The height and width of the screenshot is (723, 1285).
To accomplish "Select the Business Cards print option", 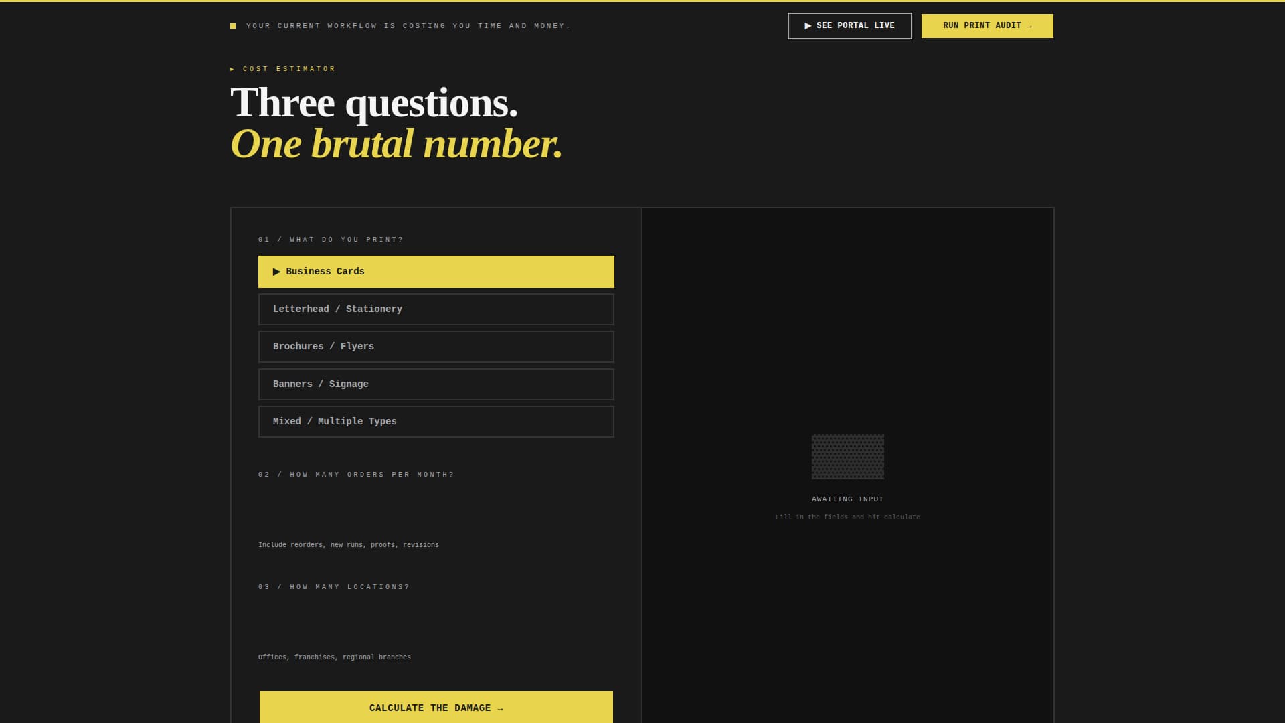I will [x=436, y=272].
